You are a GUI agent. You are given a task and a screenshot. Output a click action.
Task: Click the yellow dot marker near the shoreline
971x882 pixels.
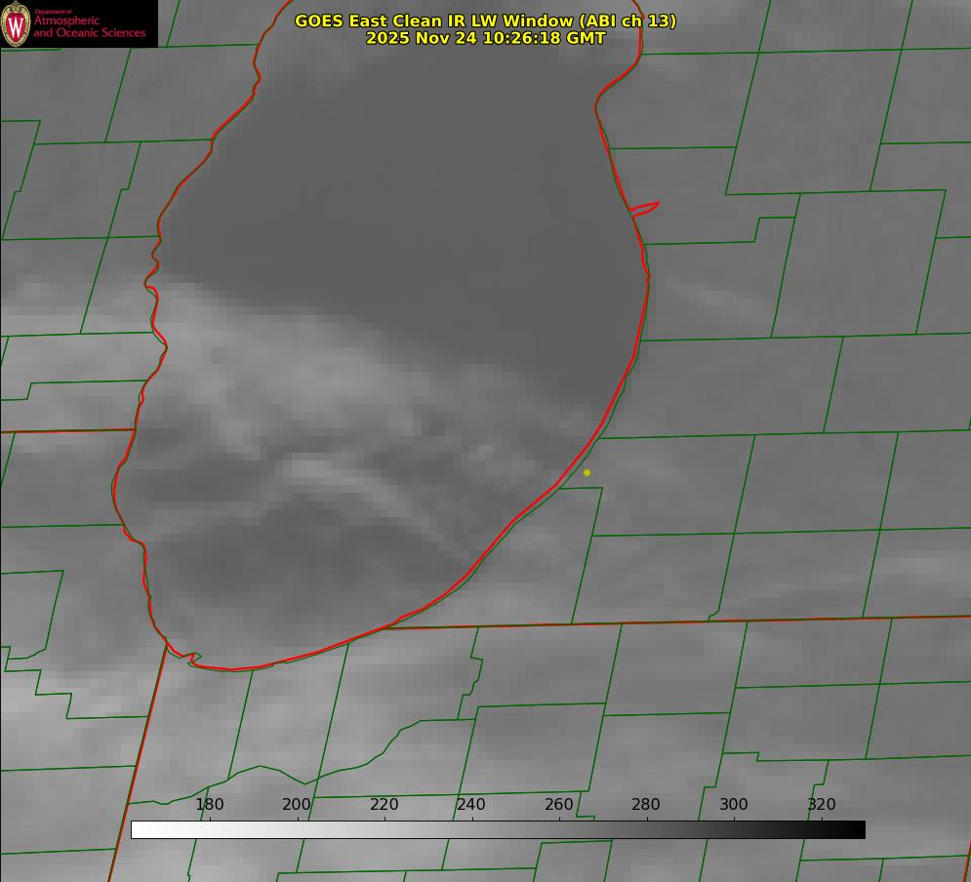[x=587, y=473]
